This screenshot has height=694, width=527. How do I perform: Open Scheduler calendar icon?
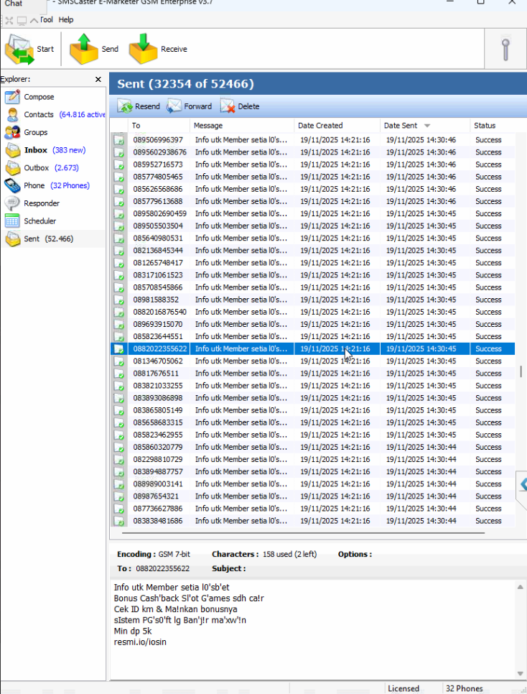point(12,221)
